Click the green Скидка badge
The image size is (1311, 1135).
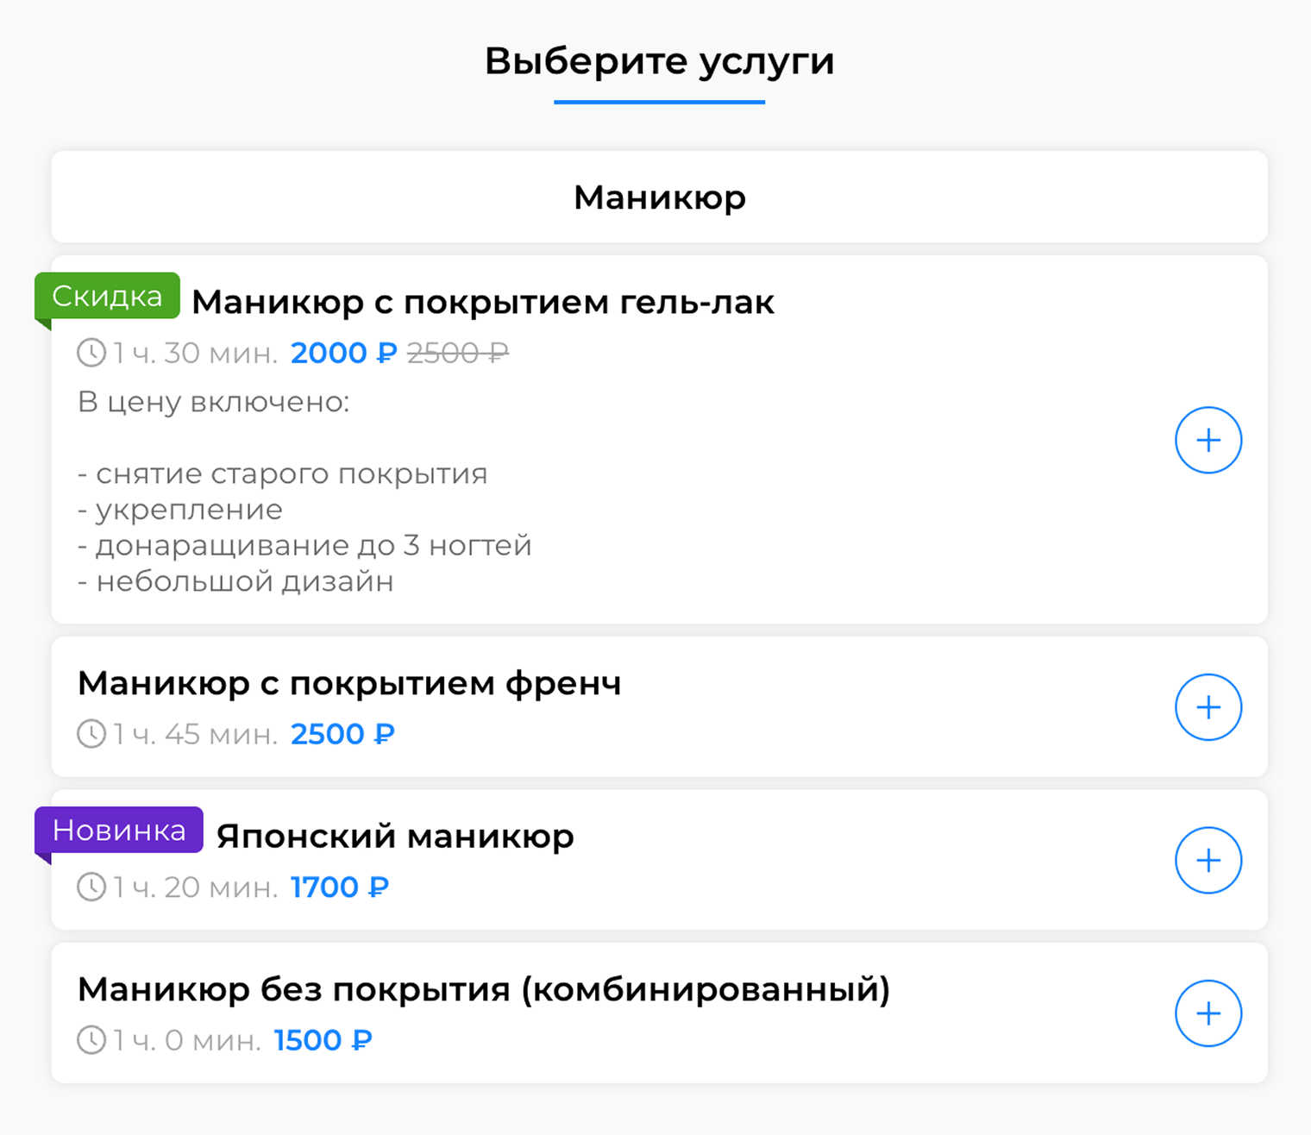point(107,296)
